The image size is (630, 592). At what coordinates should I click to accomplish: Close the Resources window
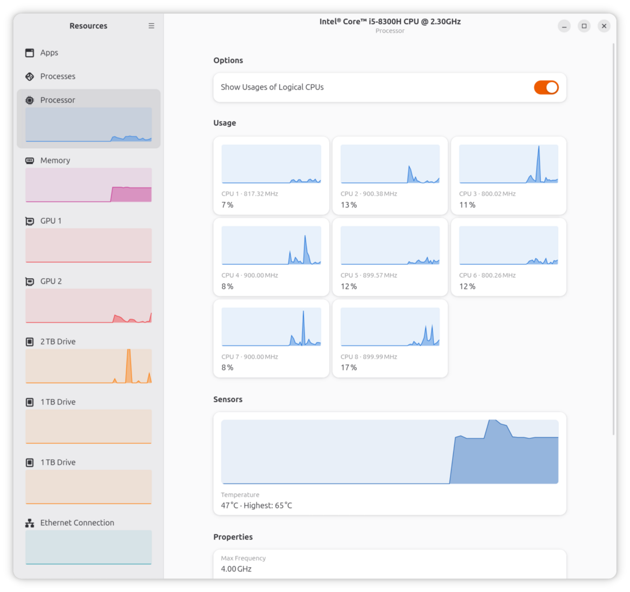(604, 26)
